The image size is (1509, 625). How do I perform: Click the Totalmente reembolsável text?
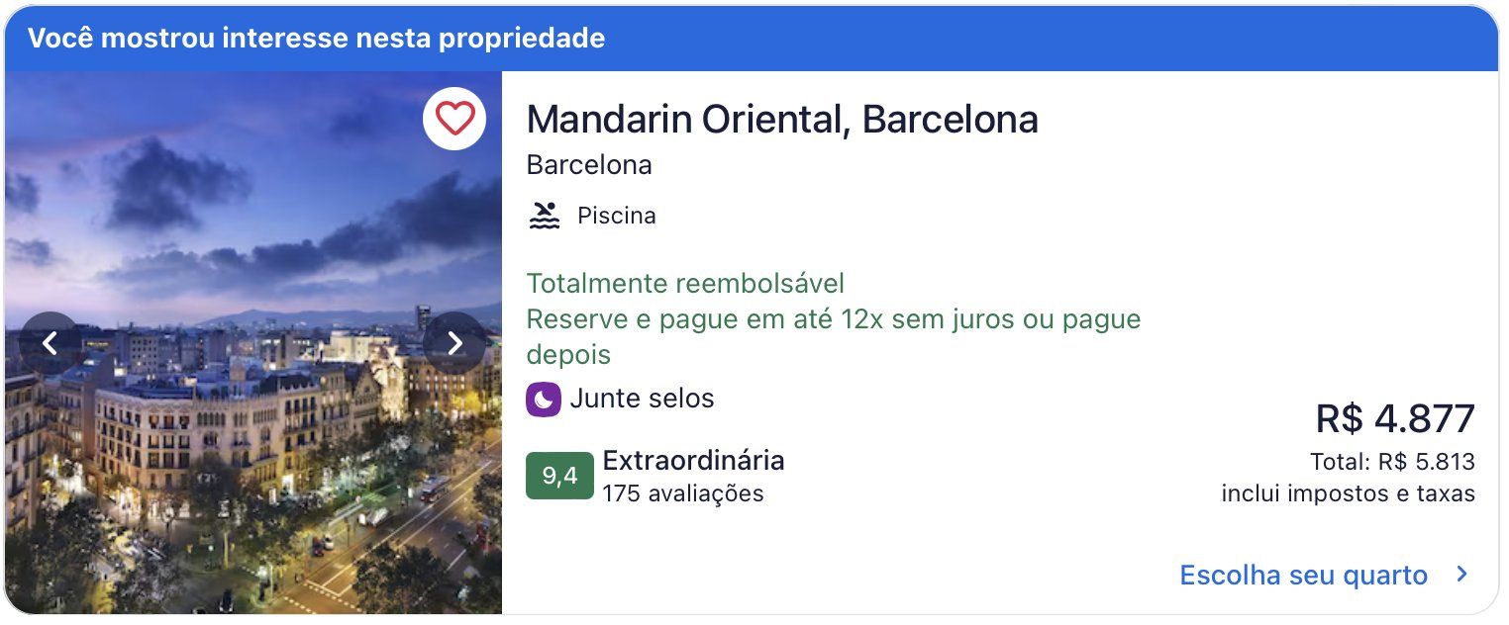(685, 284)
